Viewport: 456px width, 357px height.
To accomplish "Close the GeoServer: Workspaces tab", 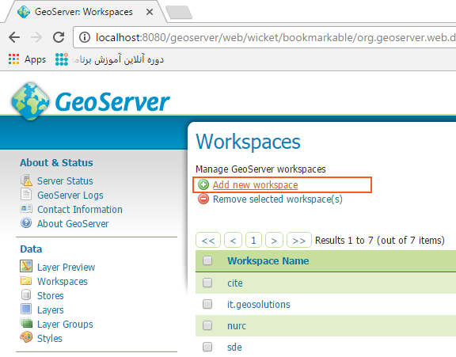I will point(150,12).
